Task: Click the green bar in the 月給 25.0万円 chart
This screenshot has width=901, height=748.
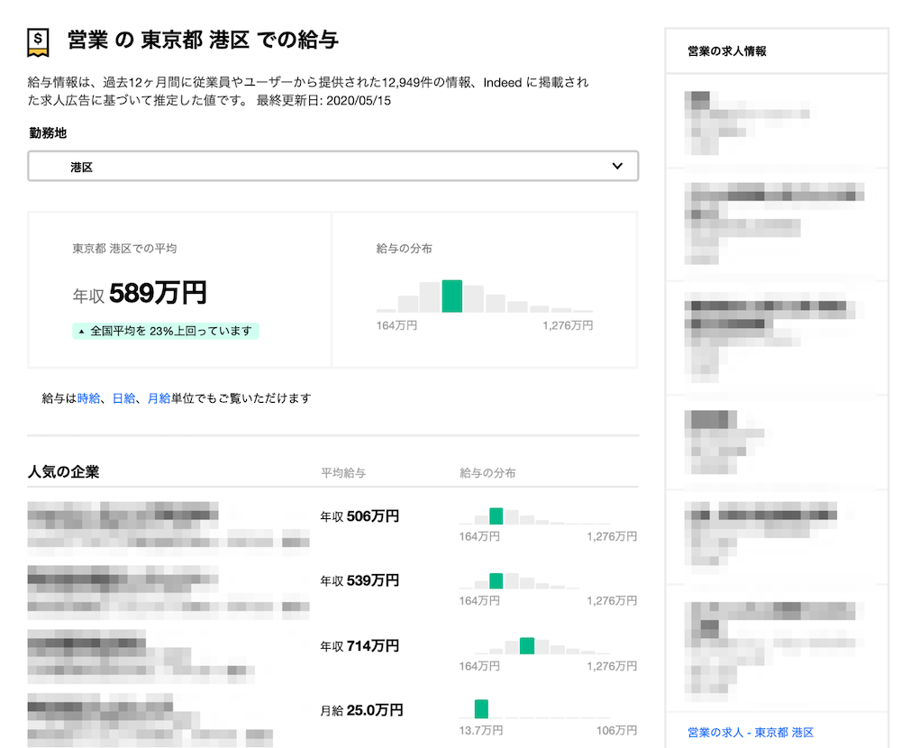Action: coord(481,708)
